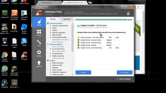The height and width of the screenshot is (93, 166).
Task: Click the CCleaner broom logo in the header
Action: 39,13
